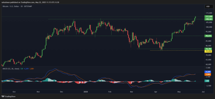This screenshot has height=99, width=215.
Task: Select the yellow 75,052 price label
Action: pyautogui.click(x=208, y=51)
